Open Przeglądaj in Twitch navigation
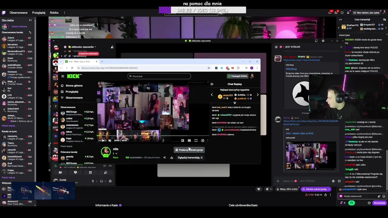This screenshot has width=388, height=218. tap(38, 13)
